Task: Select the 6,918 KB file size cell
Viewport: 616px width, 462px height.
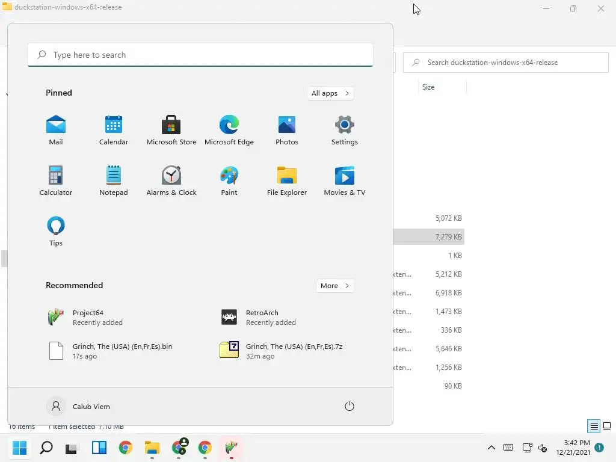Action: click(x=448, y=293)
